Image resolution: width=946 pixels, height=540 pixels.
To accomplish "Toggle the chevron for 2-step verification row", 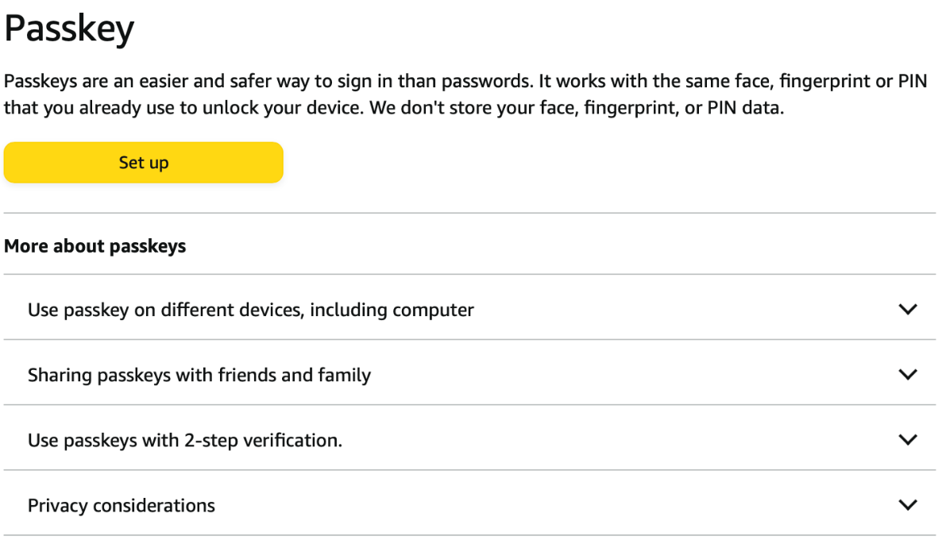I will [907, 440].
